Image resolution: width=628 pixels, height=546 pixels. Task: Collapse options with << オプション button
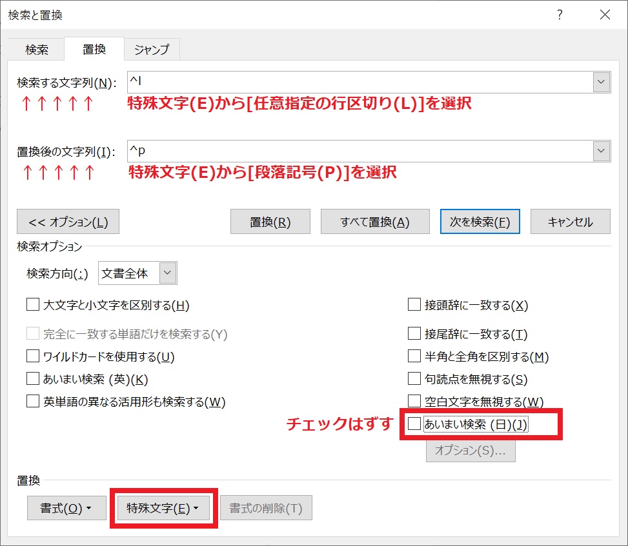(68, 222)
